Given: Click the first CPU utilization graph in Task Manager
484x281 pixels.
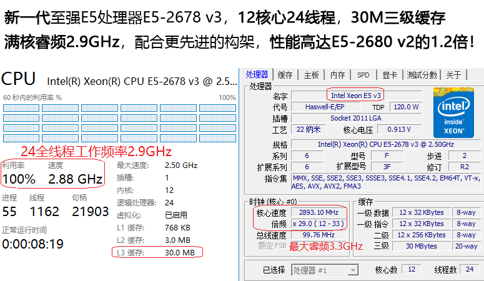Looking at the screenshot, I should tap(21, 108).
